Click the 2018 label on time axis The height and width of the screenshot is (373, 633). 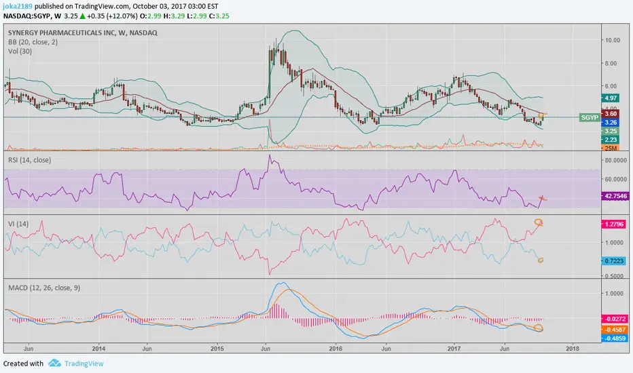(x=573, y=349)
